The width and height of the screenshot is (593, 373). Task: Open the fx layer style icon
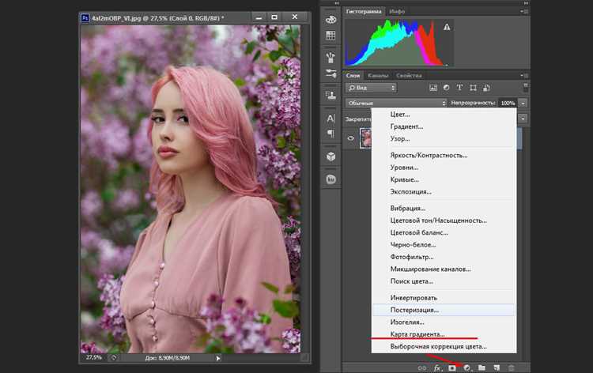437,367
